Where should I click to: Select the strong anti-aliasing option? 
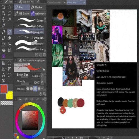39,89
